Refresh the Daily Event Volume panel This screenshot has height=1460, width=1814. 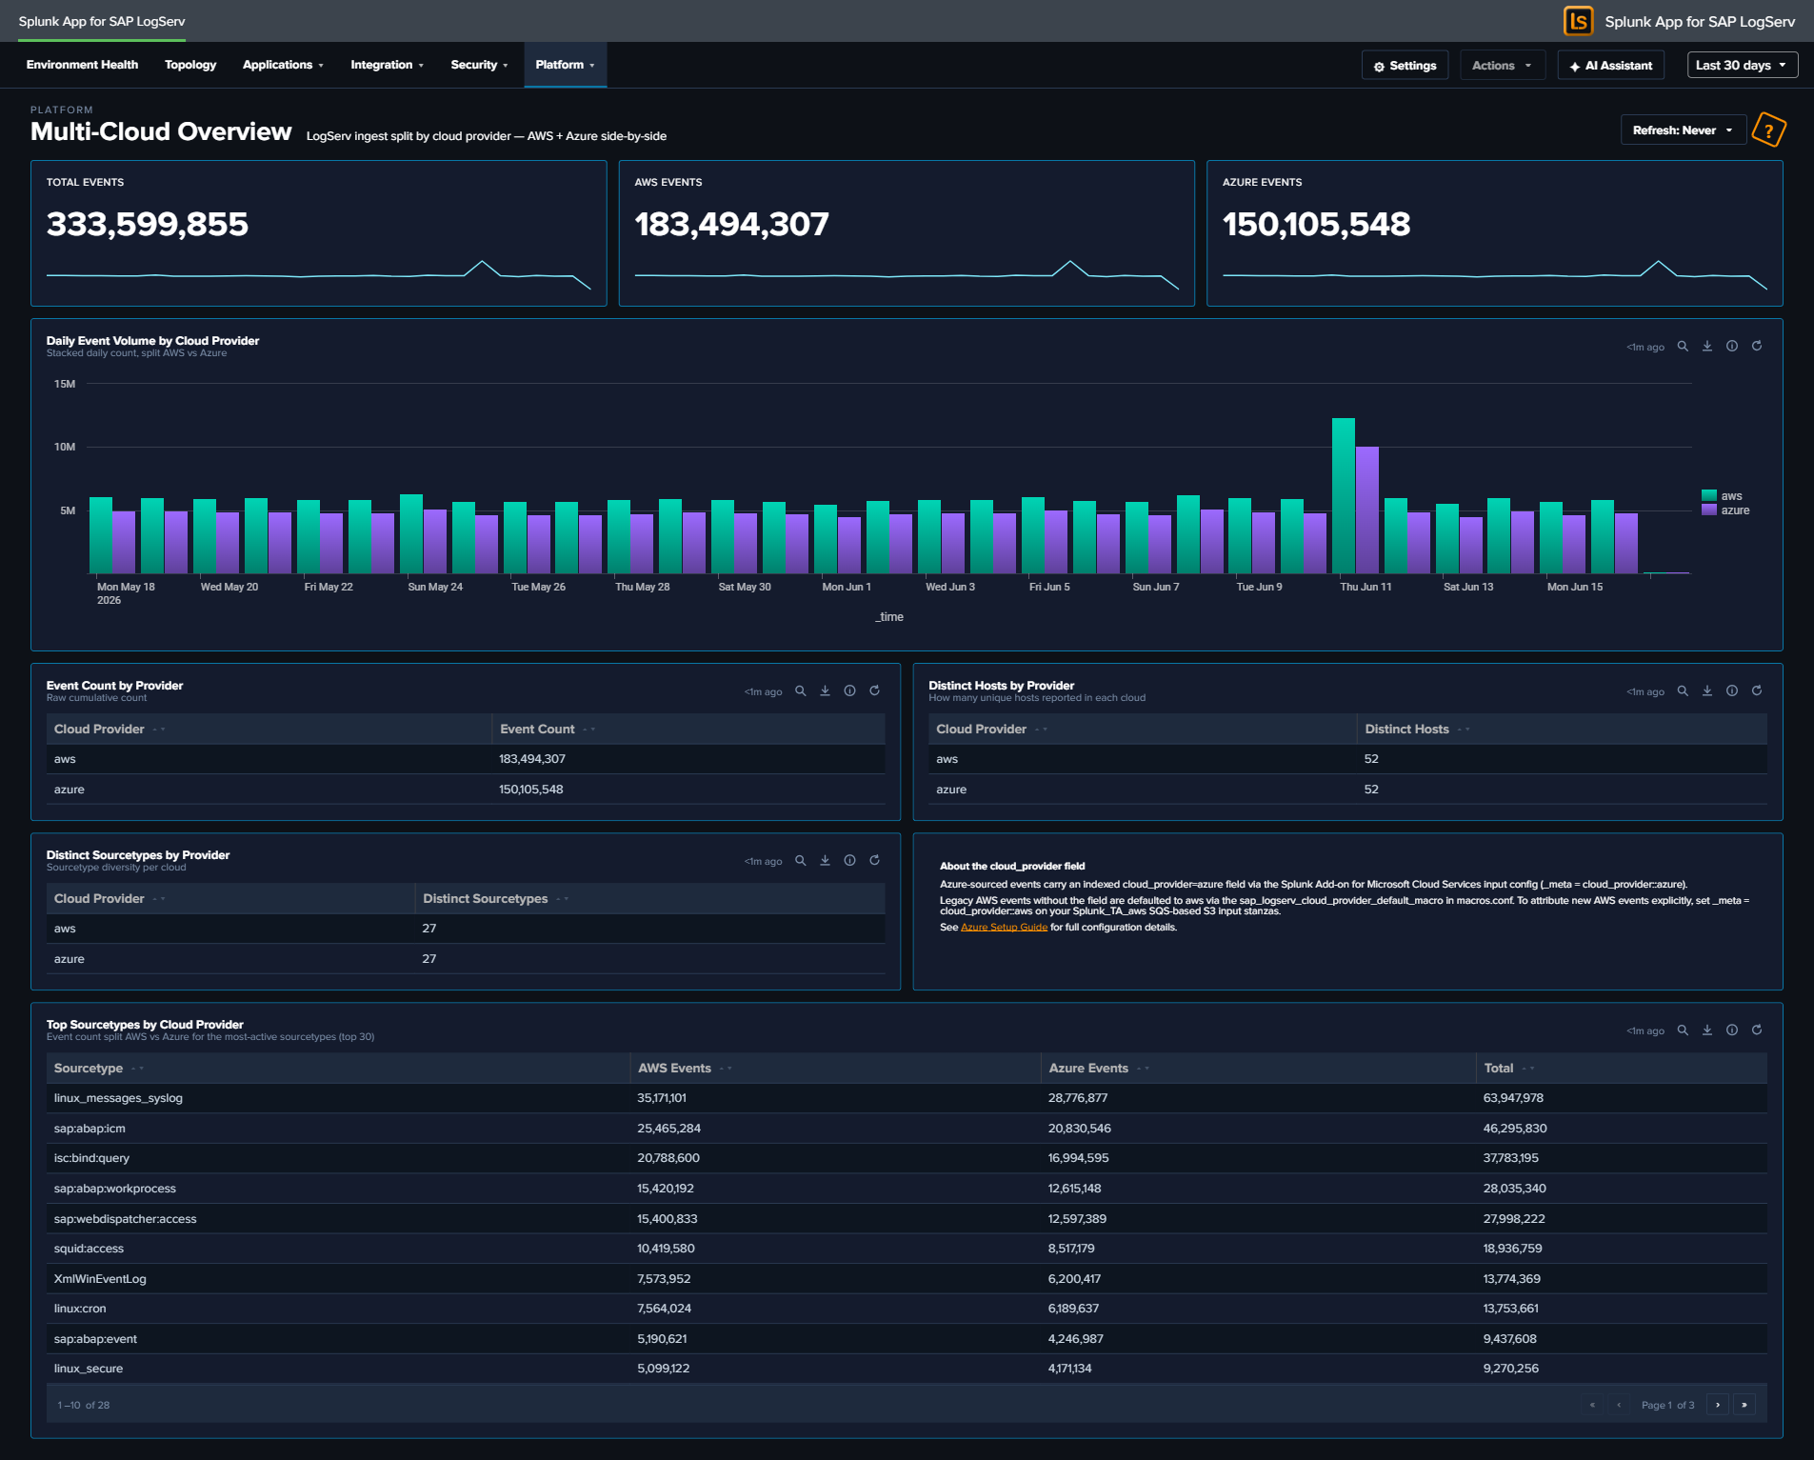1757,347
